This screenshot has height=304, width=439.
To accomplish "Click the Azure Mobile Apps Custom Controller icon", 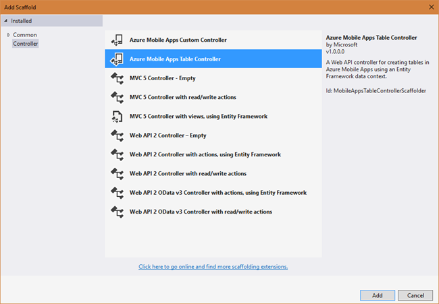I will click(117, 40).
